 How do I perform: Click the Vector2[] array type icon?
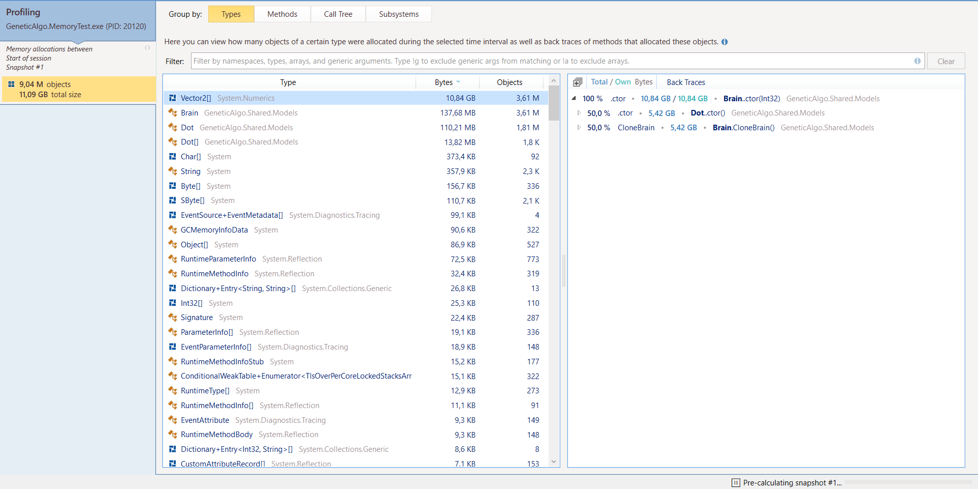[173, 98]
